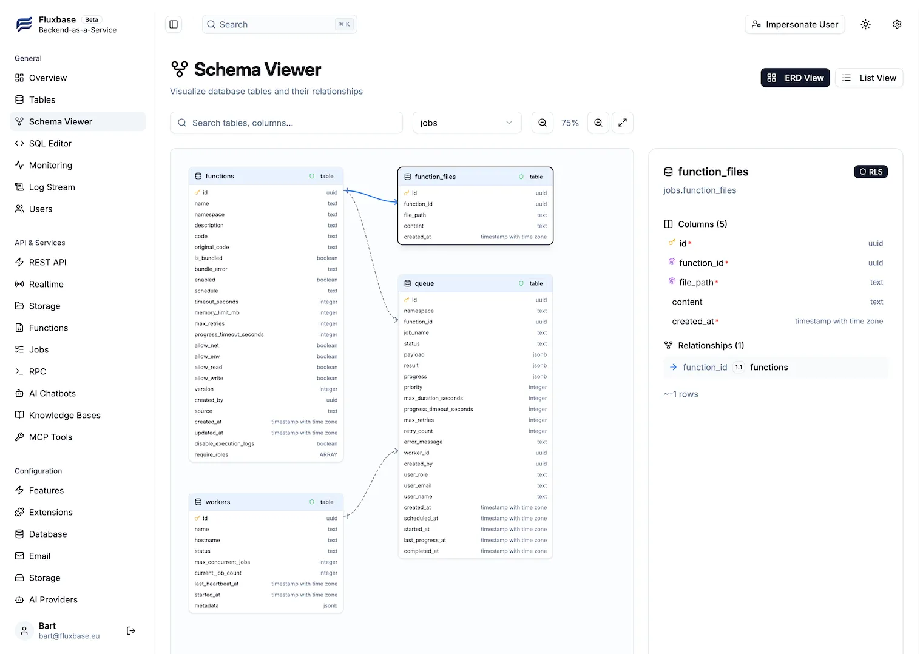
Task: Select the SQL Editor in the sidebar
Action: tap(51, 143)
